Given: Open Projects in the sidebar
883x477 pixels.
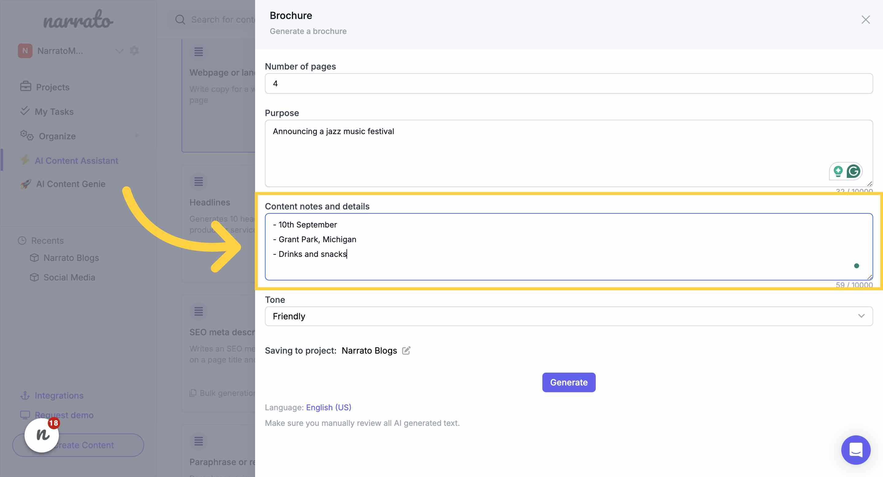Looking at the screenshot, I should [52, 87].
